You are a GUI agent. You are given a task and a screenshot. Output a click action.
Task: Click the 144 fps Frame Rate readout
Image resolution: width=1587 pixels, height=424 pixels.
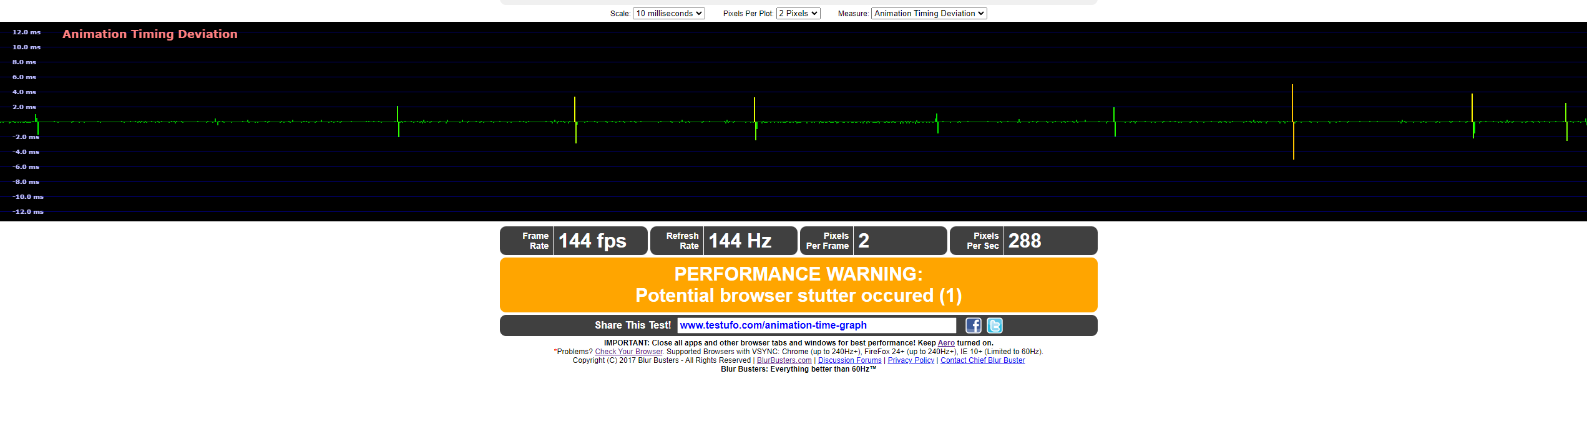[592, 241]
